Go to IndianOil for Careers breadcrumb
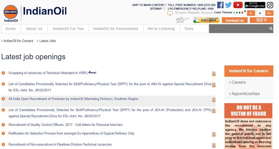The image size is (279, 149). pyautogui.click(x=18, y=41)
